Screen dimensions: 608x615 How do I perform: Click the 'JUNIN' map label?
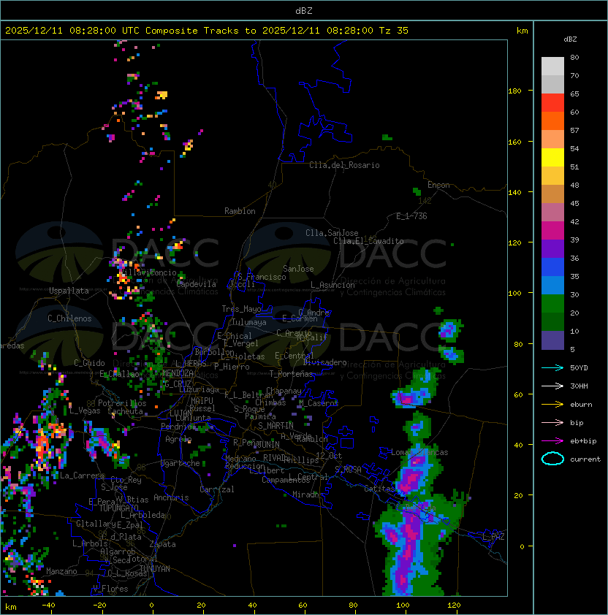268,444
